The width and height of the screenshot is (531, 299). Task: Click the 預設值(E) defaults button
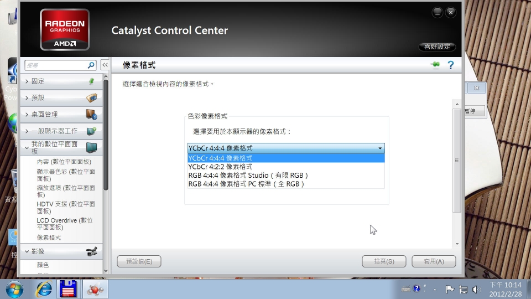click(x=139, y=261)
